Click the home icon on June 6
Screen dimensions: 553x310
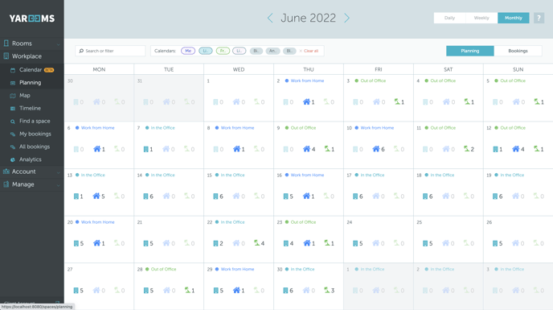coord(97,149)
